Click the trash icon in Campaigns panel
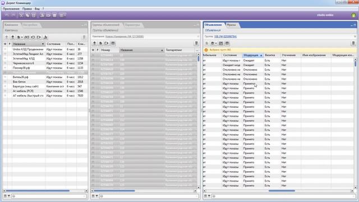 click(x=84, y=37)
